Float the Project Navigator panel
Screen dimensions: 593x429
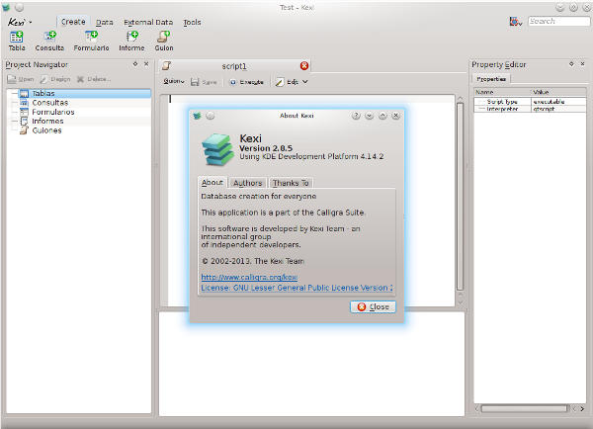(x=135, y=64)
